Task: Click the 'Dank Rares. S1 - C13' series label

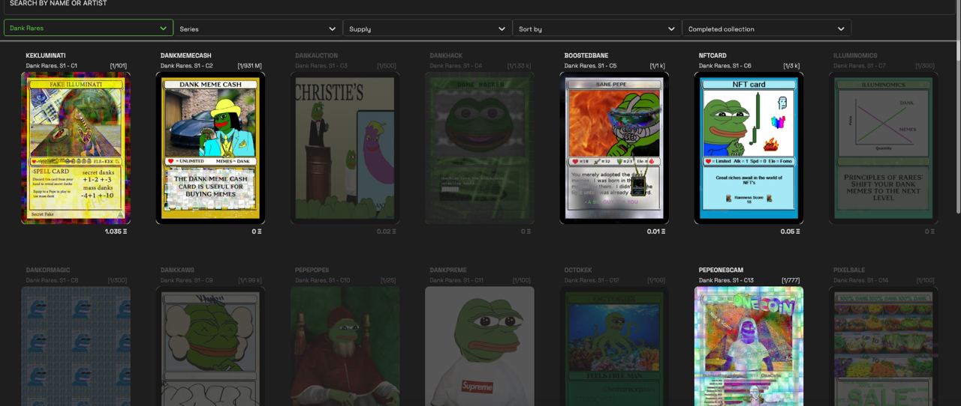Action: click(726, 280)
